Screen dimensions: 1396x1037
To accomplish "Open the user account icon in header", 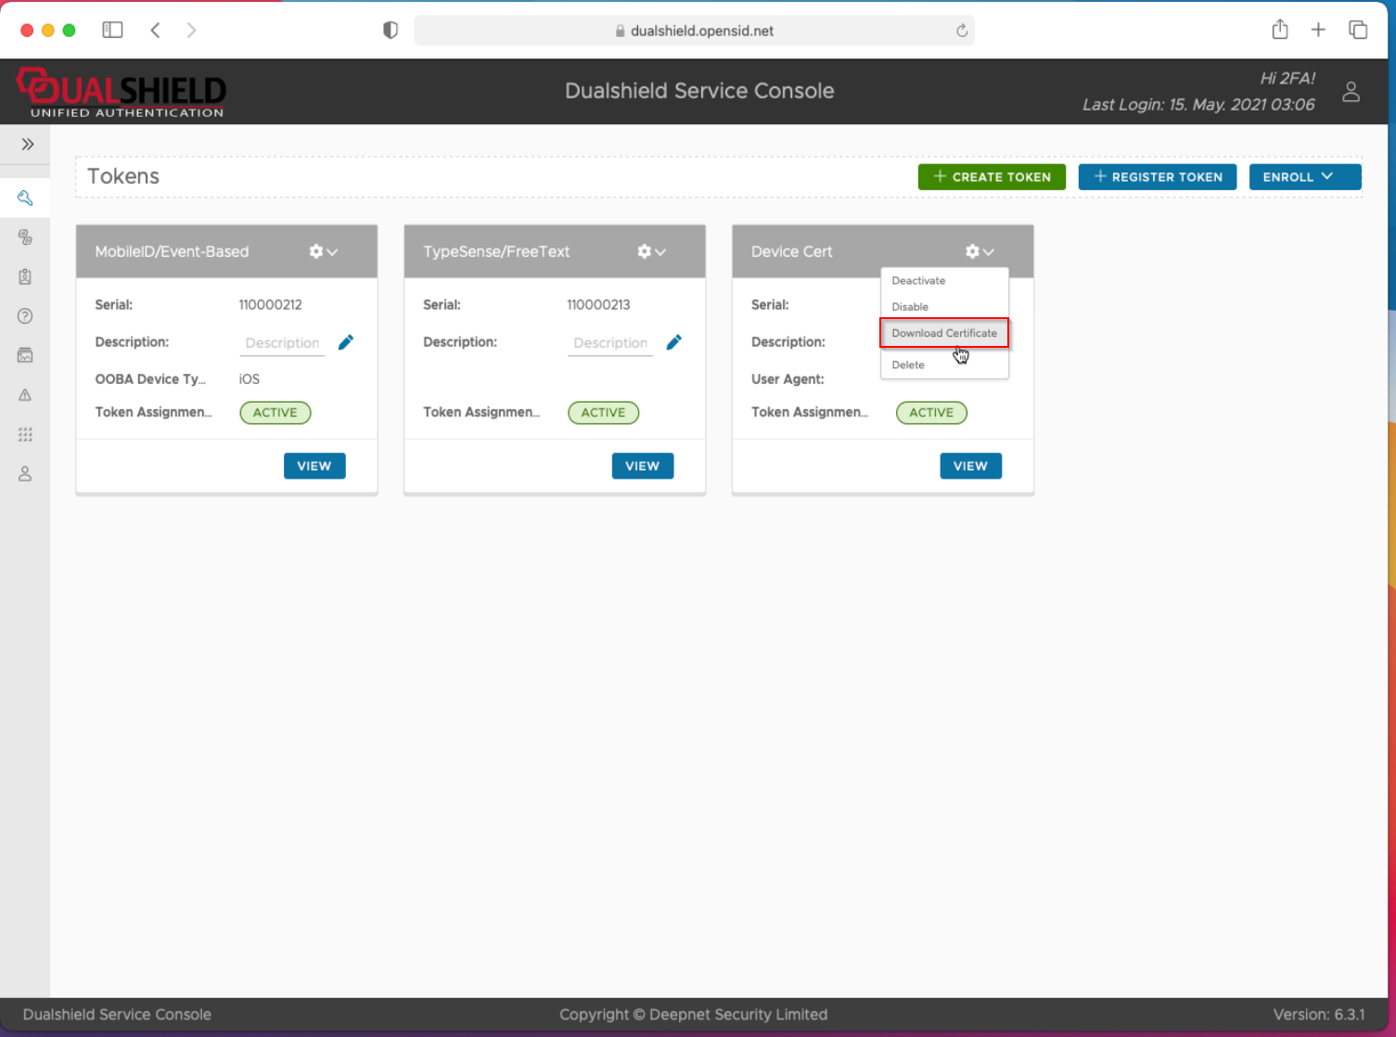I will (1351, 91).
